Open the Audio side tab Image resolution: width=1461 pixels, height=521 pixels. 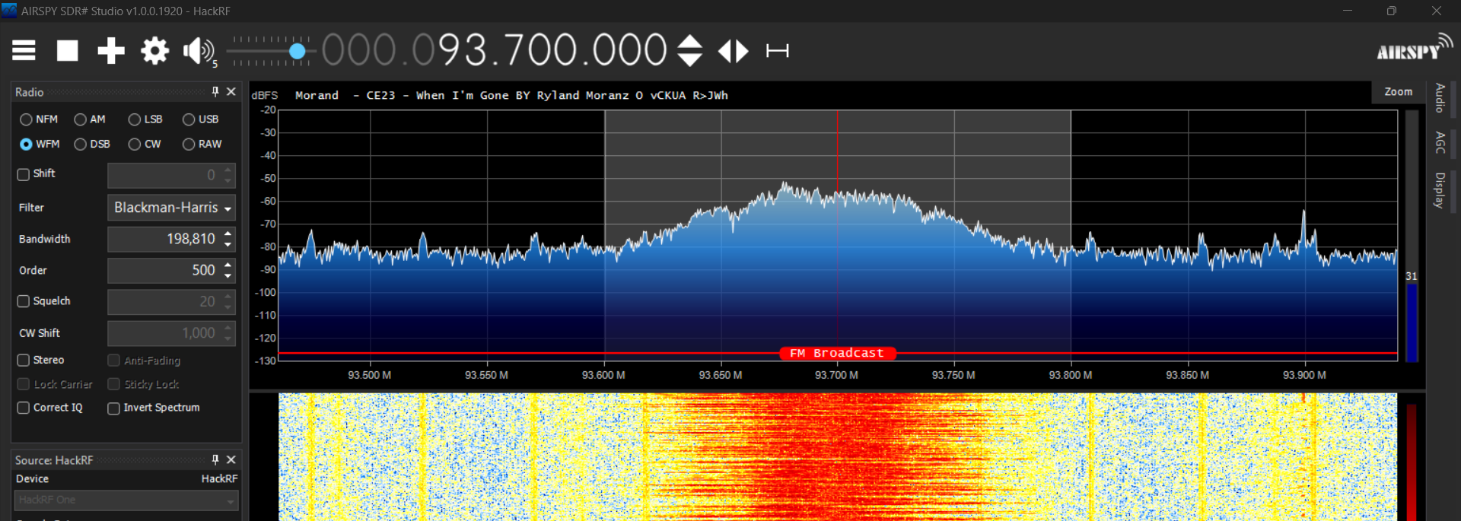[x=1440, y=98]
